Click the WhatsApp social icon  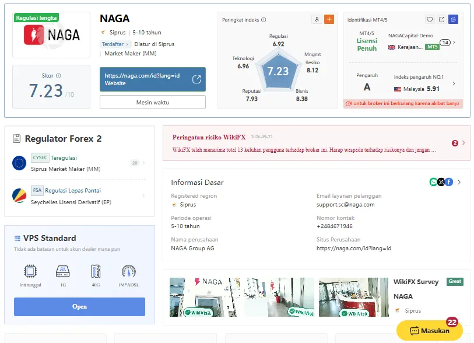click(433, 182)
